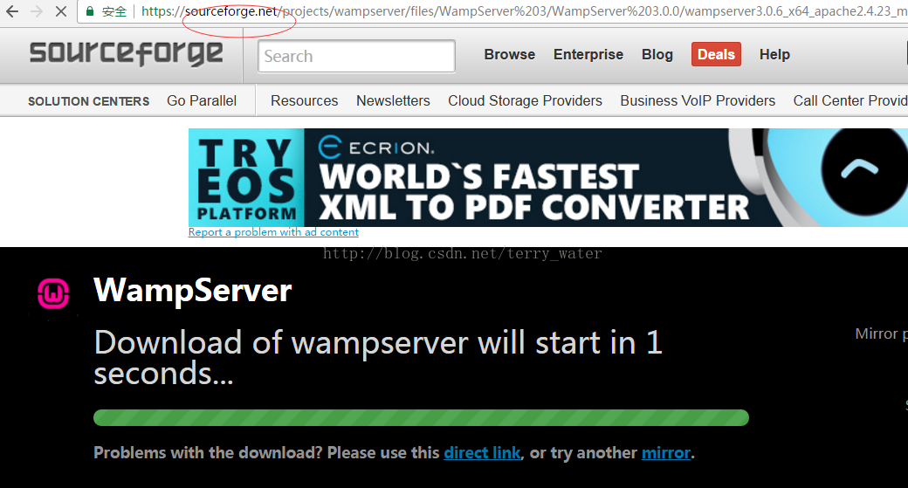Open Business VoIP Providers link
Viewport: 908px width, 488px height.
(x=698, y=100)
